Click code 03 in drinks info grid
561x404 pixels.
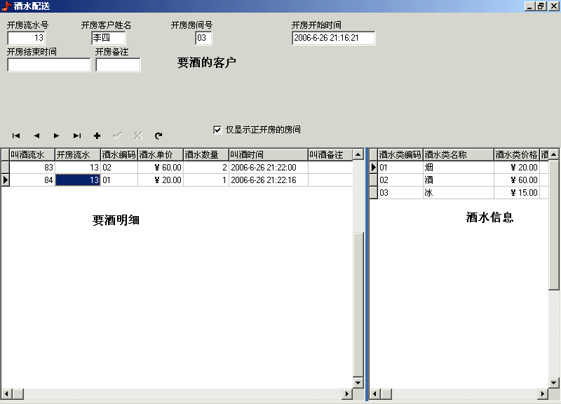click(x=400, y=192)
